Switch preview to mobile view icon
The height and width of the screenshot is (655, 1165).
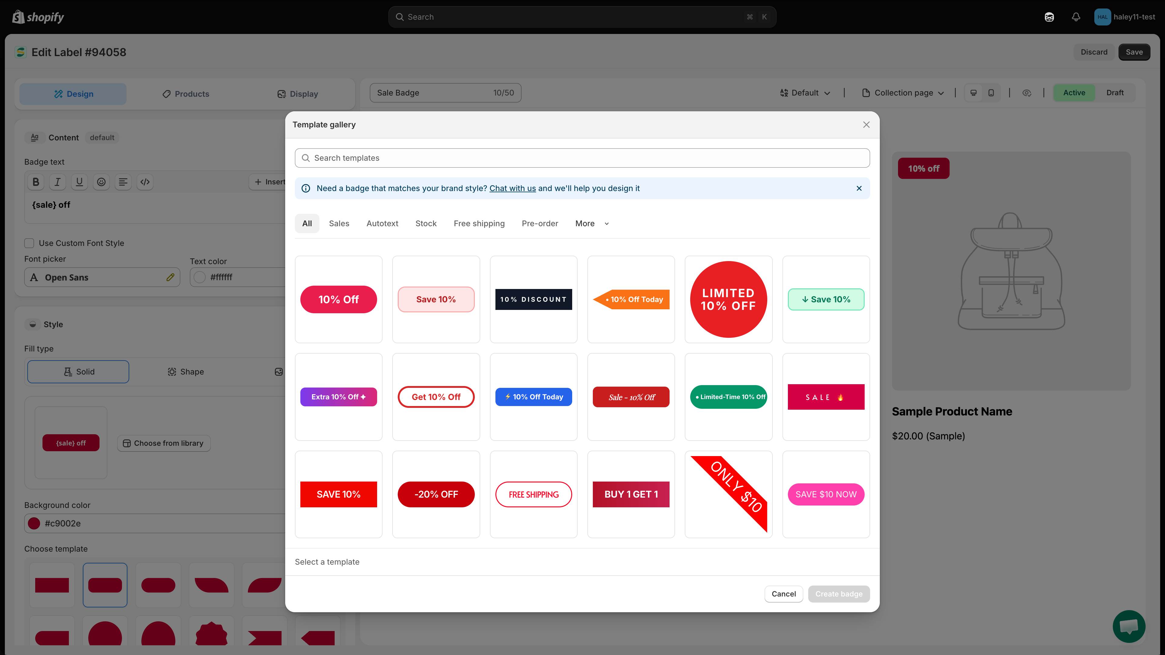click(x=991, y=93)
